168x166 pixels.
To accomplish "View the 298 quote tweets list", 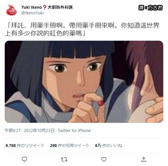I will click(x=70, y=145).
